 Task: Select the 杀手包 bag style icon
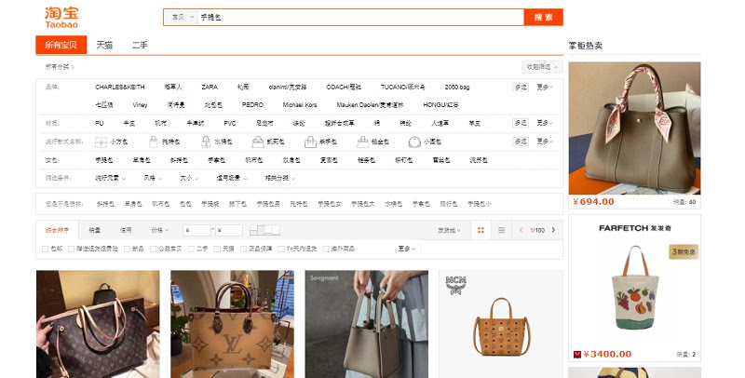click(x=310, y=142)
